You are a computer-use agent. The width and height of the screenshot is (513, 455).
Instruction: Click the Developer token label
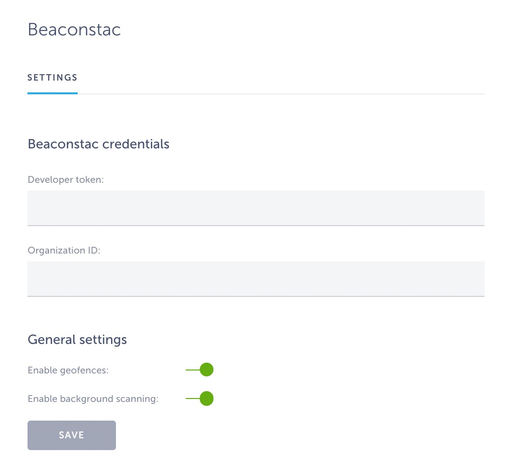click(x=65, y=179)
